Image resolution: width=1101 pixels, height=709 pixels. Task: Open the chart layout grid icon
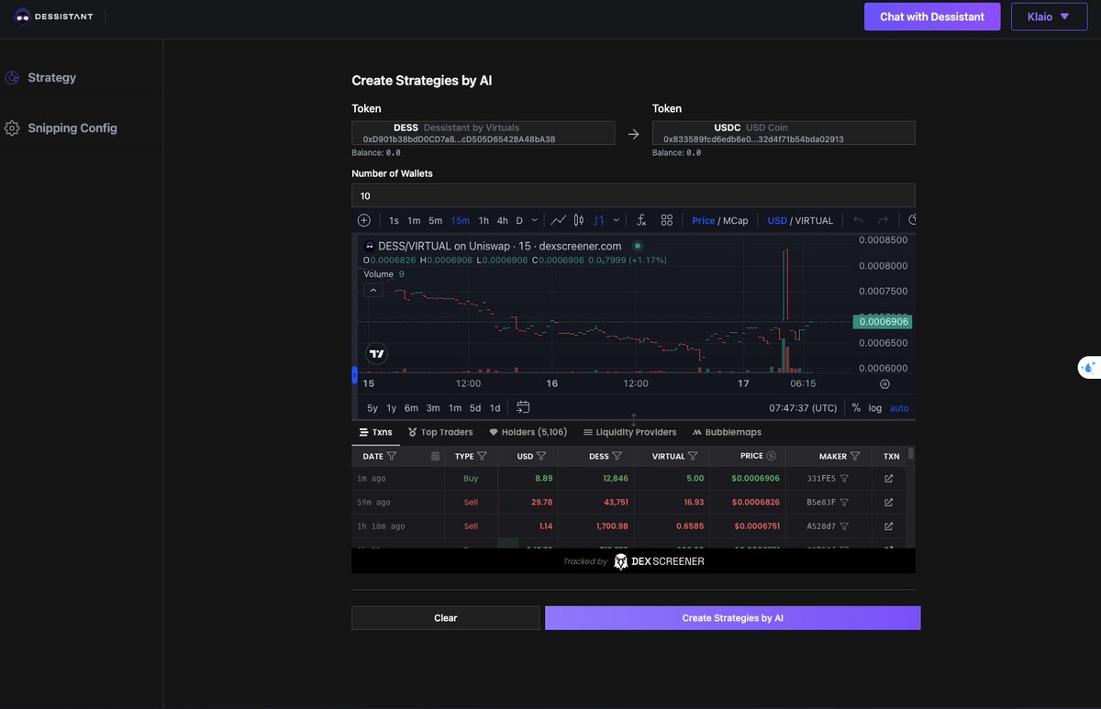click(x=667, y=220)
